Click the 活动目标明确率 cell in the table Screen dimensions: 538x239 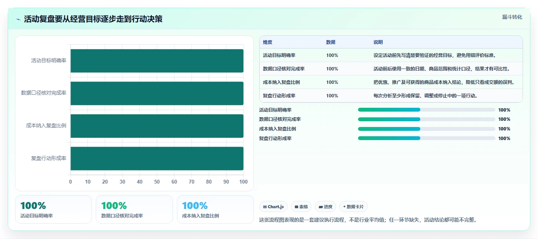point(279,55)
